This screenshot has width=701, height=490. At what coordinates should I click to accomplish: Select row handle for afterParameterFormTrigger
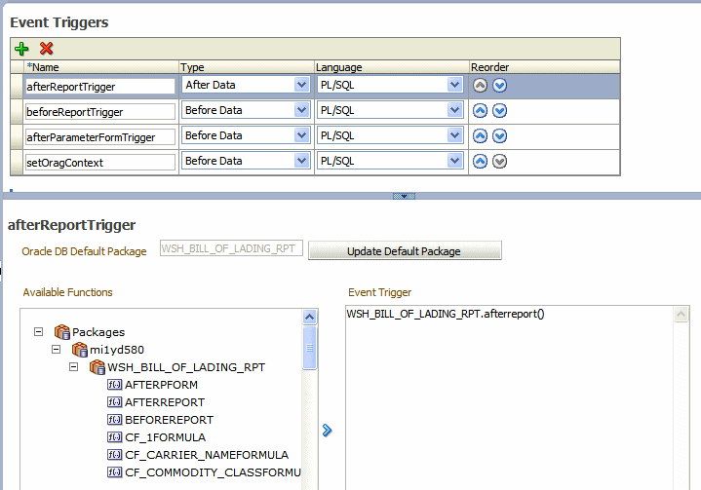click(17, 136)
